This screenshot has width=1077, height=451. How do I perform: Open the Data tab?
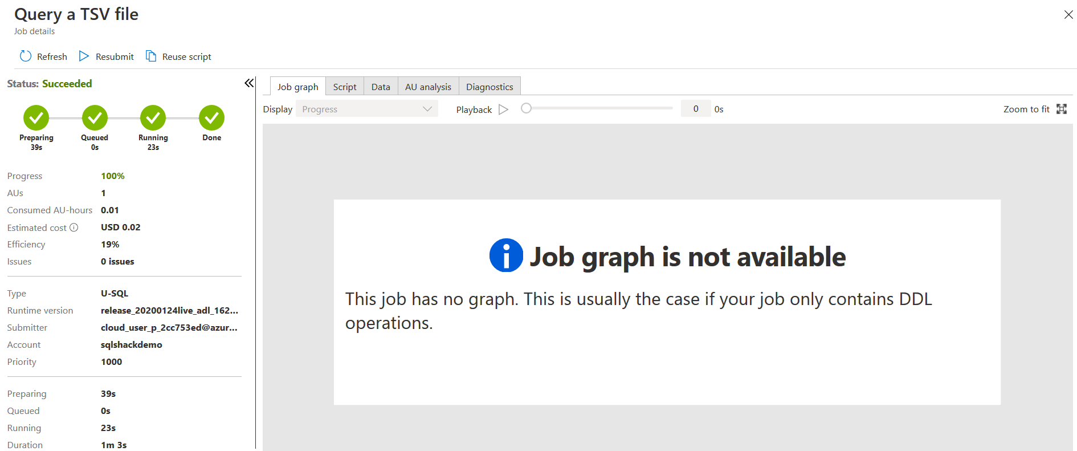[381, 87]
